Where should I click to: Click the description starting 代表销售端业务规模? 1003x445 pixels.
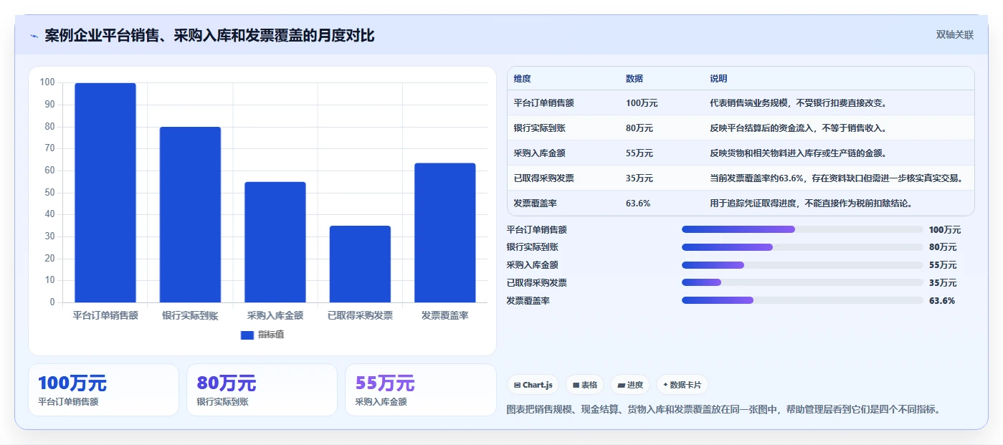click(799, 102)
